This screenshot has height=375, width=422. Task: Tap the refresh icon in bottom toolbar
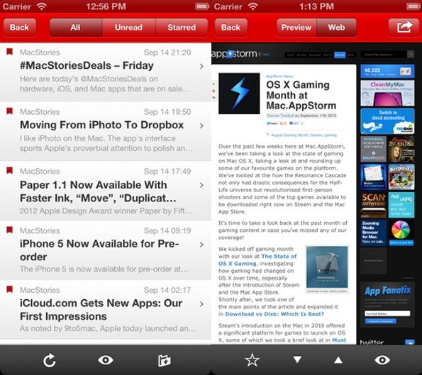pyautogui.click(x=50, y=360)
